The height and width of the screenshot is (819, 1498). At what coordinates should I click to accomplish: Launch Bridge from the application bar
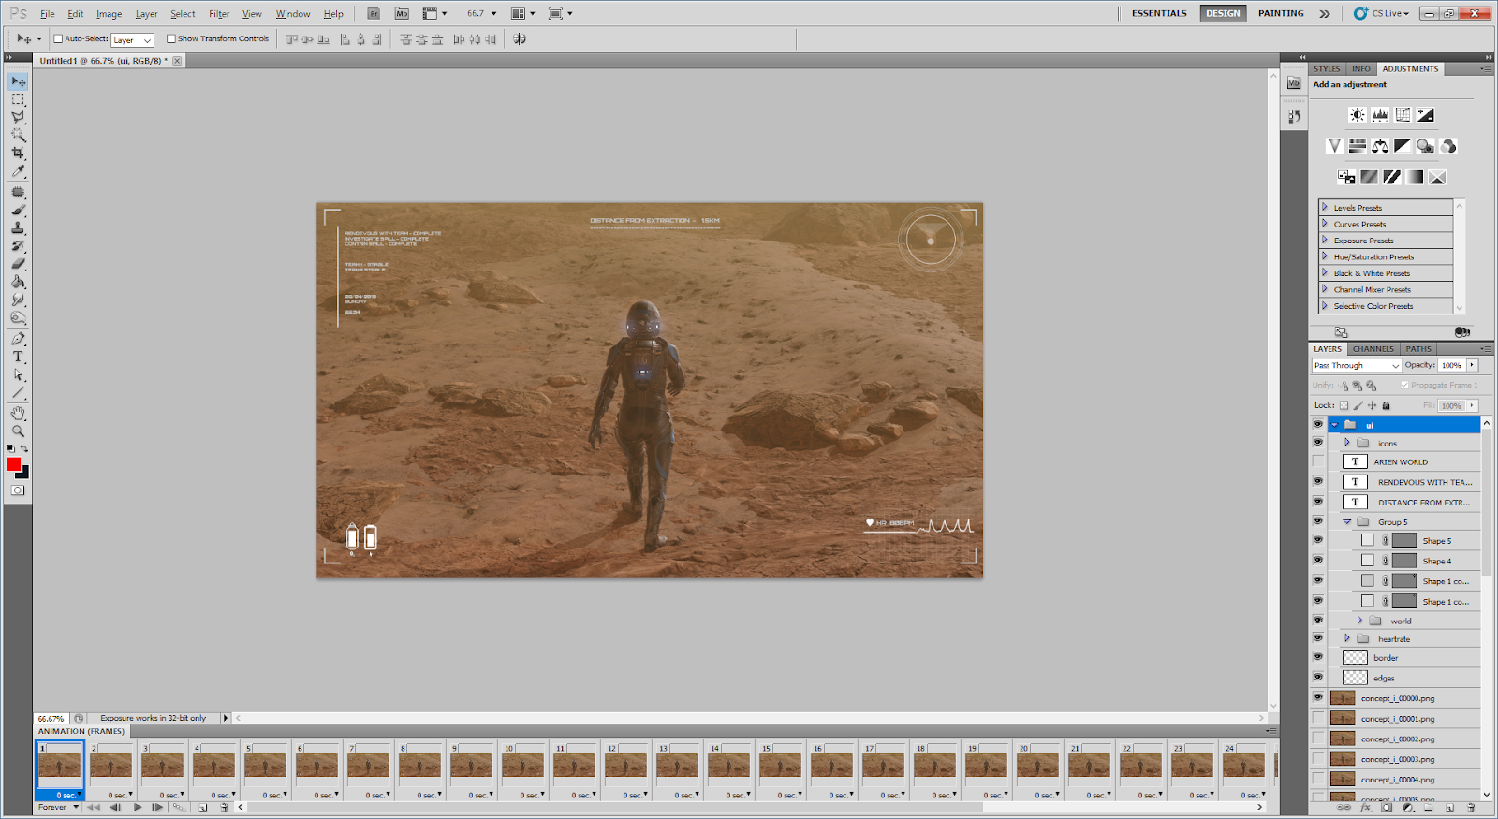[374, 14]
